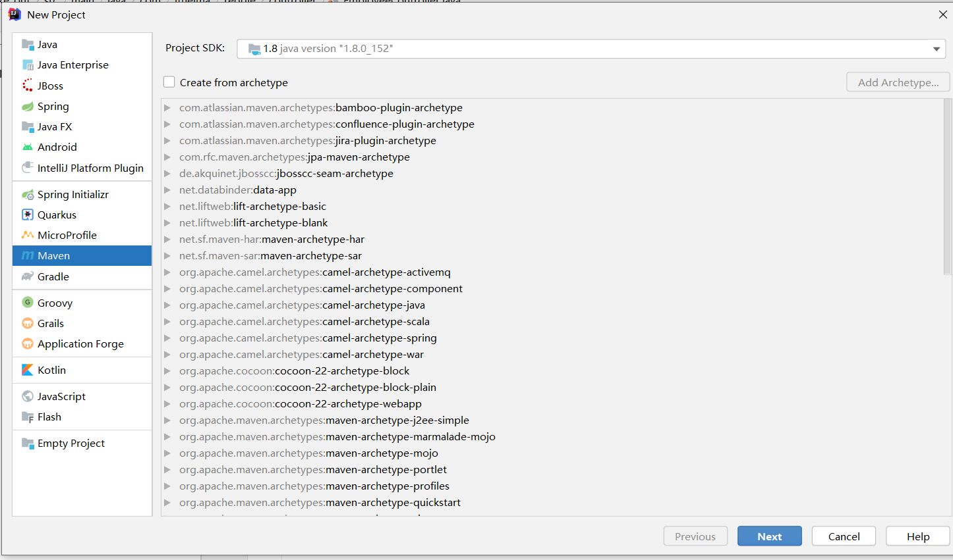Expand the maven-archetype-quickstart entry

coord(167,503)
